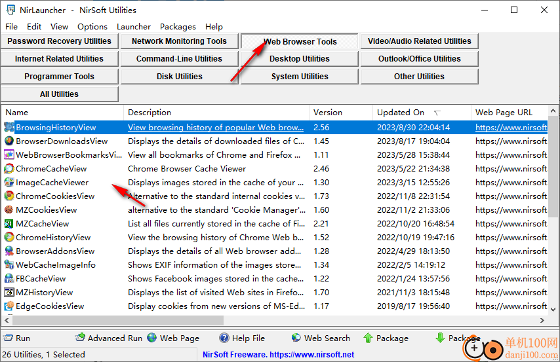Select MZCacheView version 2.21 cell

tap(321, 224)
